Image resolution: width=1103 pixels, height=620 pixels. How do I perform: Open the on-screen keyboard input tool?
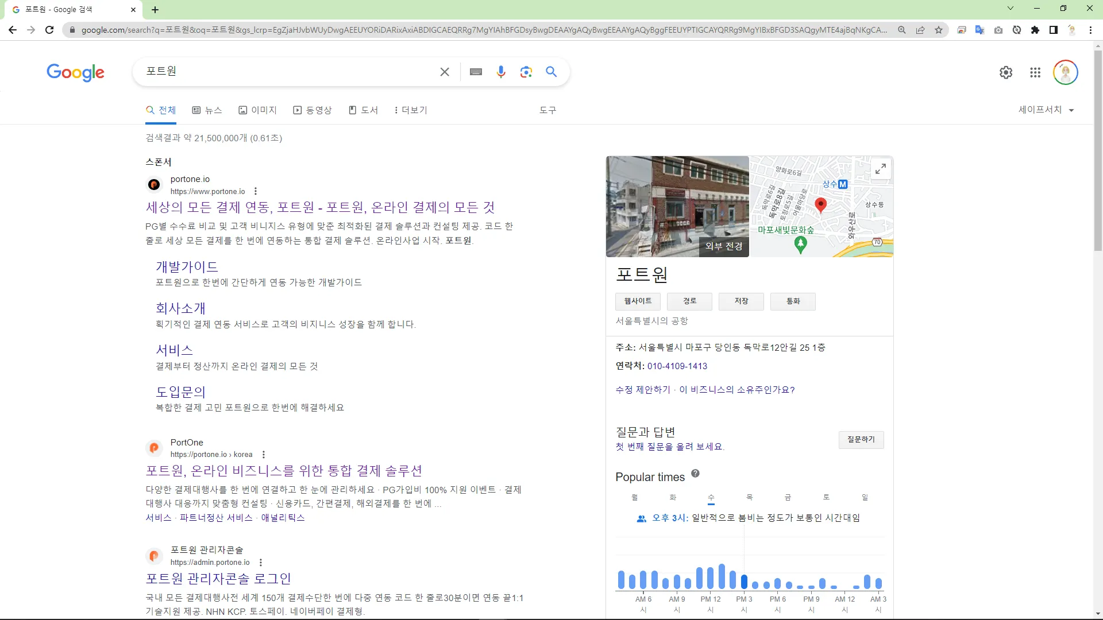pos(476,72)
